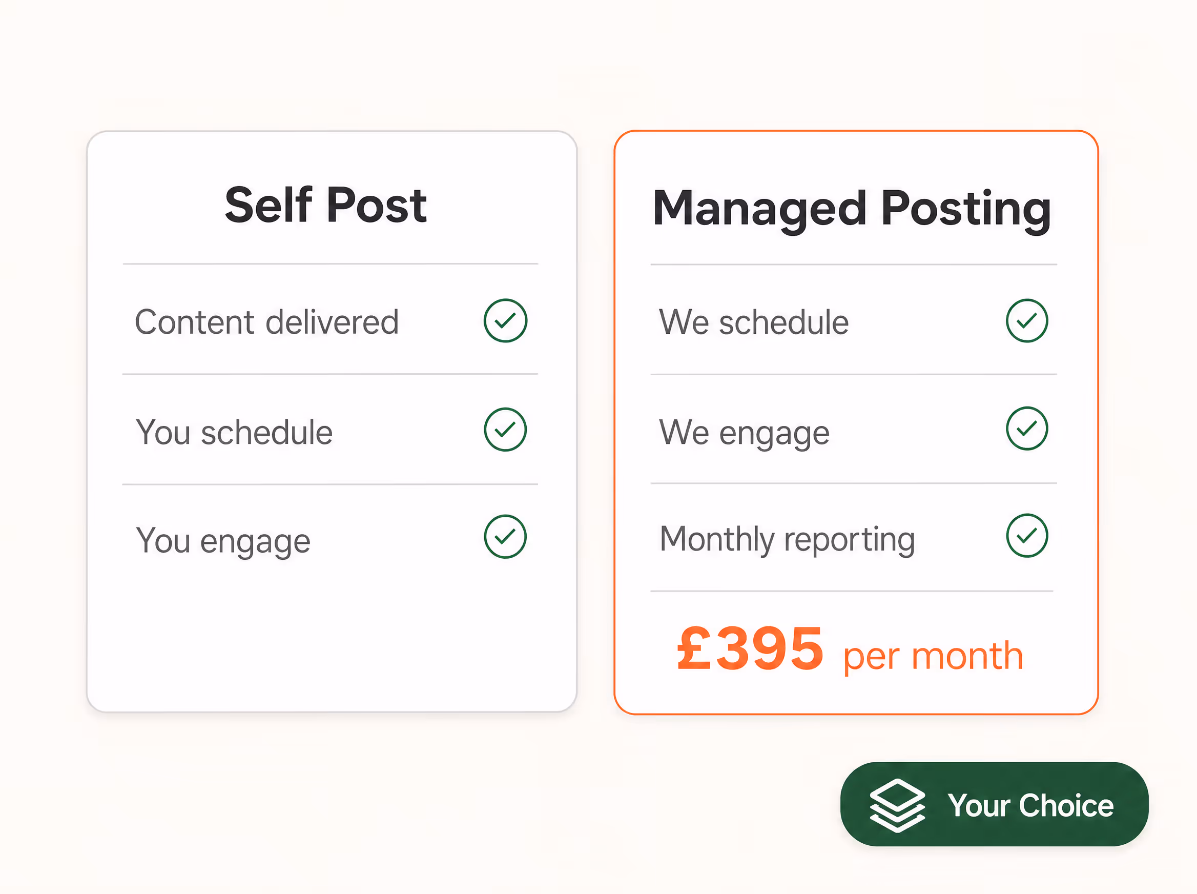The image size is (1197, 894).
Task: Click the checkmark icon beside You engage
Action: tap(505, 537)
